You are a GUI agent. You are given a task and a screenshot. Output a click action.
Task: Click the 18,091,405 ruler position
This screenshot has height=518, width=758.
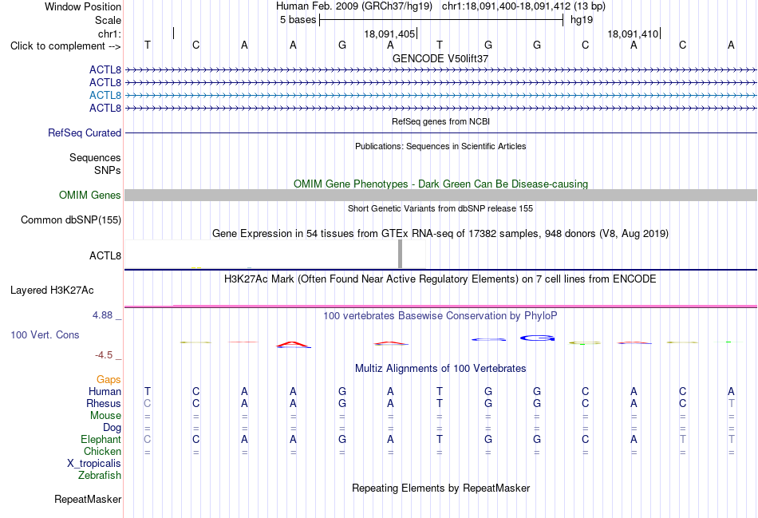[389, 34]
